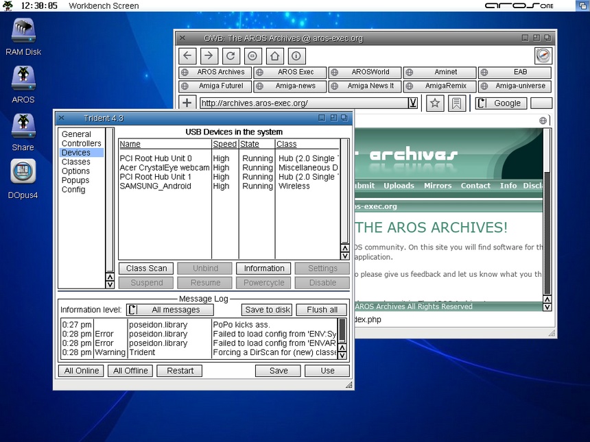Click the browser Forward arrow button

(209, 56)
